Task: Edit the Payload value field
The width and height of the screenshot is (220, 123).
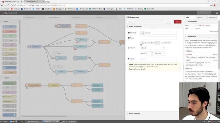Action: coord(160,33)
